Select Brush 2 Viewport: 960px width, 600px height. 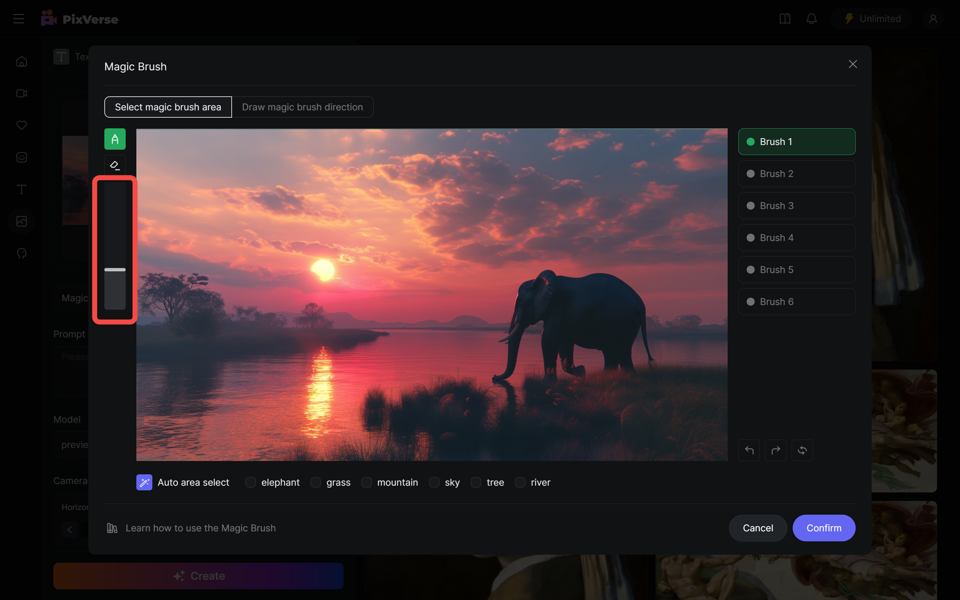point(797,173)
